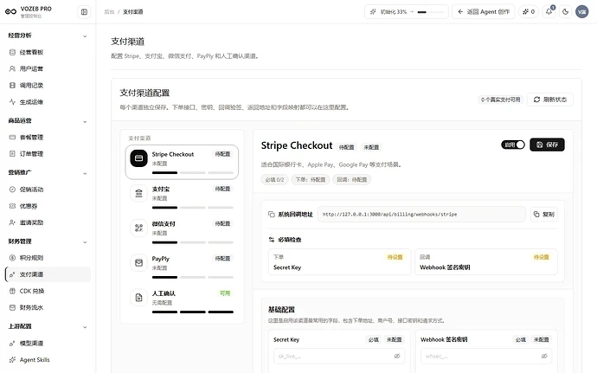597x373 pixels.
Task: Click the Webhook 签名密钥 whsec input field
Action: (486, 356)
